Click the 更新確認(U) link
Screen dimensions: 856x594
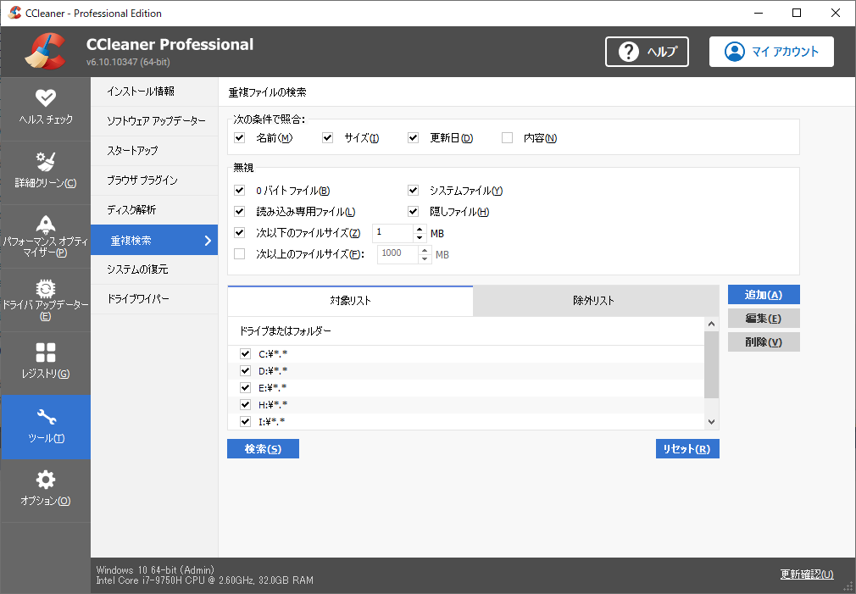(806, 575)
